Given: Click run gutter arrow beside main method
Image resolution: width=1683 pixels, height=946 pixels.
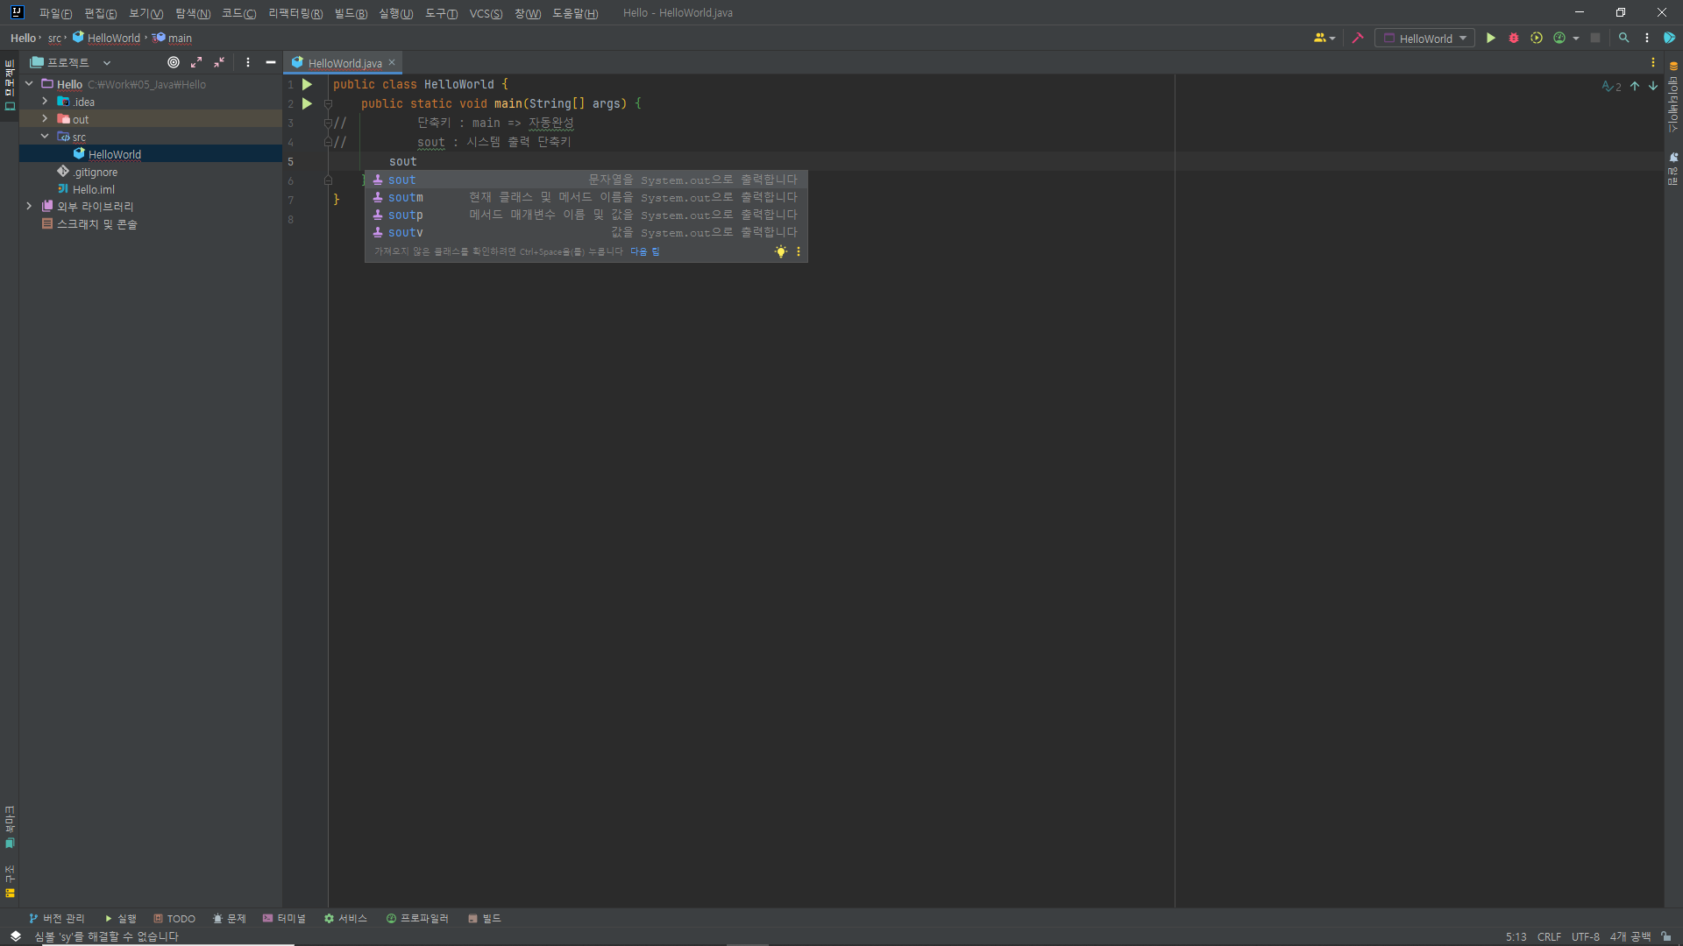Looking at the screenshot, I should click(x=307, y=103).
